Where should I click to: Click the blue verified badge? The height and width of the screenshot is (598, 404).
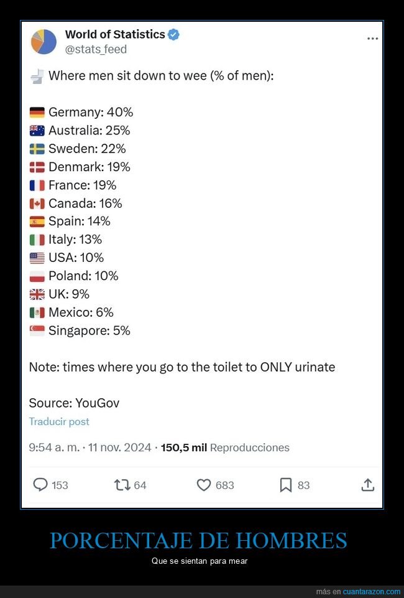click(174, 35)
